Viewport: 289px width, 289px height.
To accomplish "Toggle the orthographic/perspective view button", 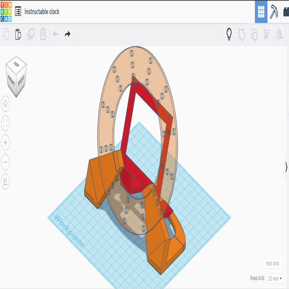I will 6,181.
